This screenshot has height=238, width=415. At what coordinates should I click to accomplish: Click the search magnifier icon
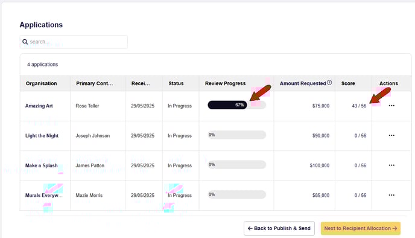[25, 42]
